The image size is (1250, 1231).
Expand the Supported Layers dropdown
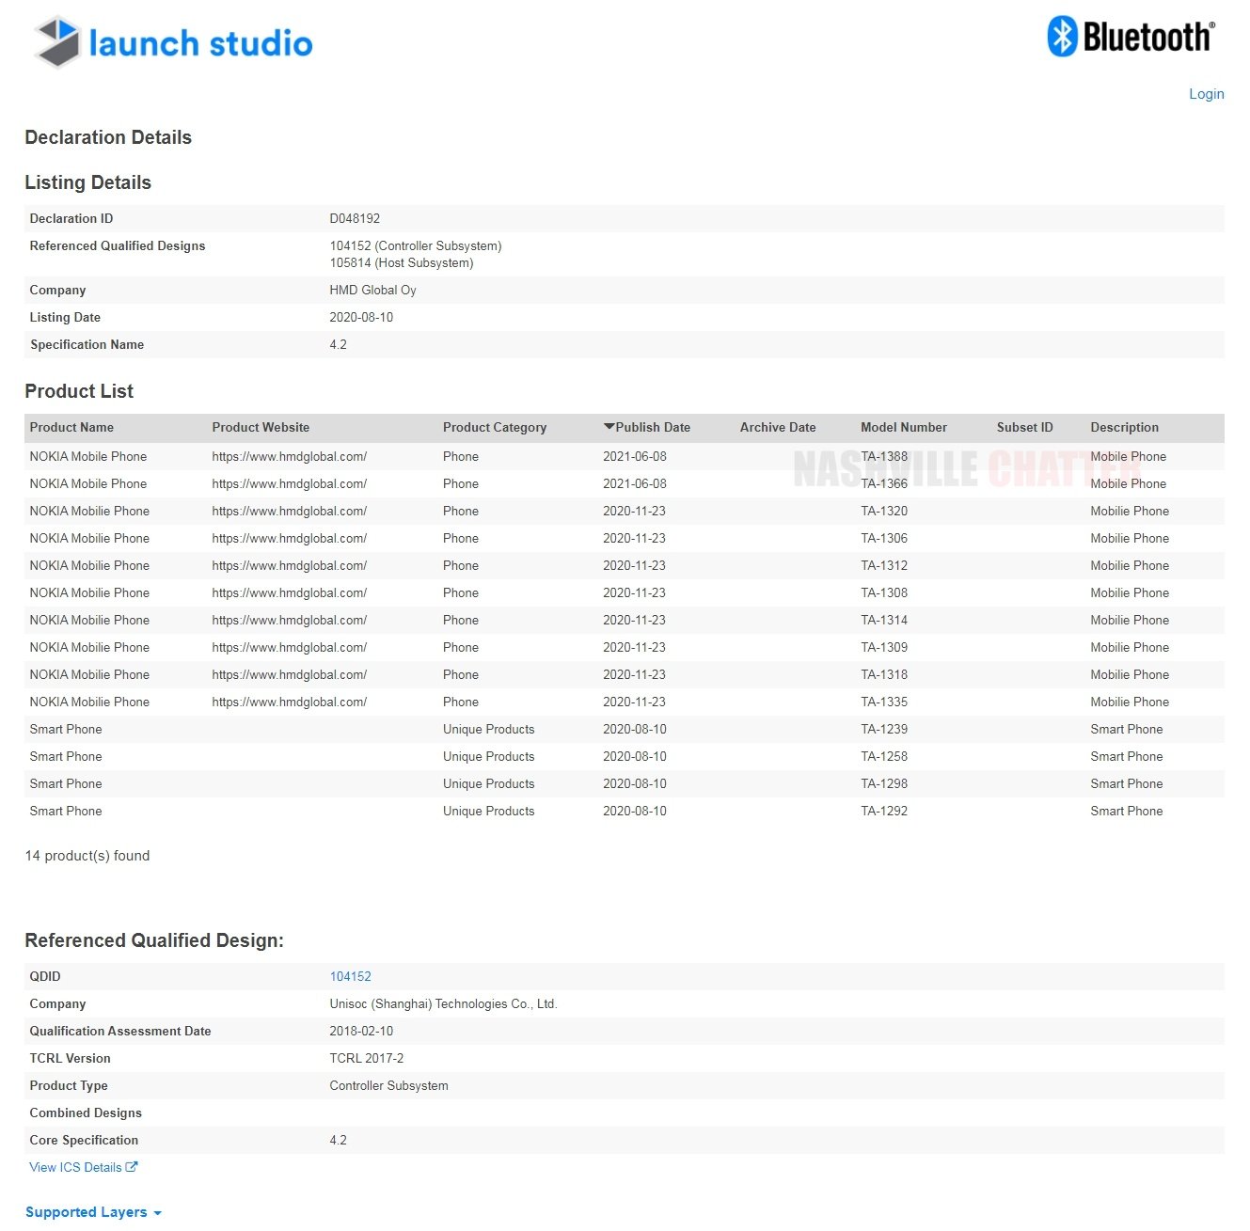click(93, 1212)
